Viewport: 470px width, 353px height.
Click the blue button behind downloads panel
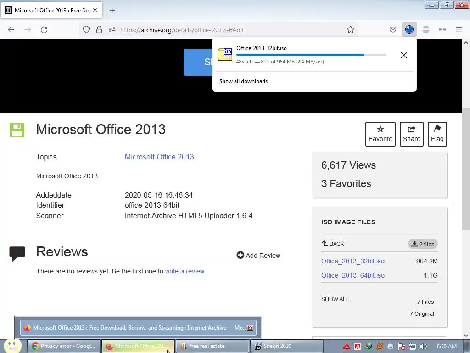(198, 62)
